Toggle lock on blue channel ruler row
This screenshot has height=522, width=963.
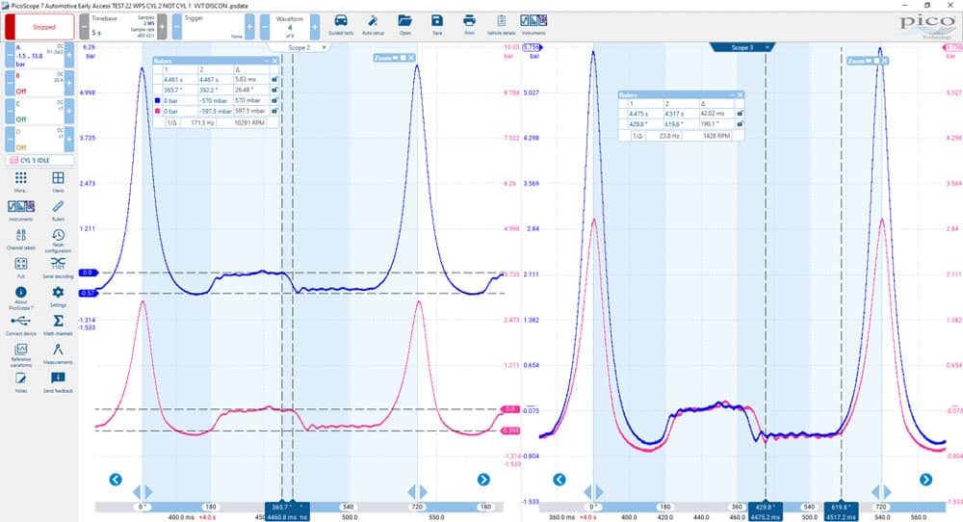pos(274,101)
